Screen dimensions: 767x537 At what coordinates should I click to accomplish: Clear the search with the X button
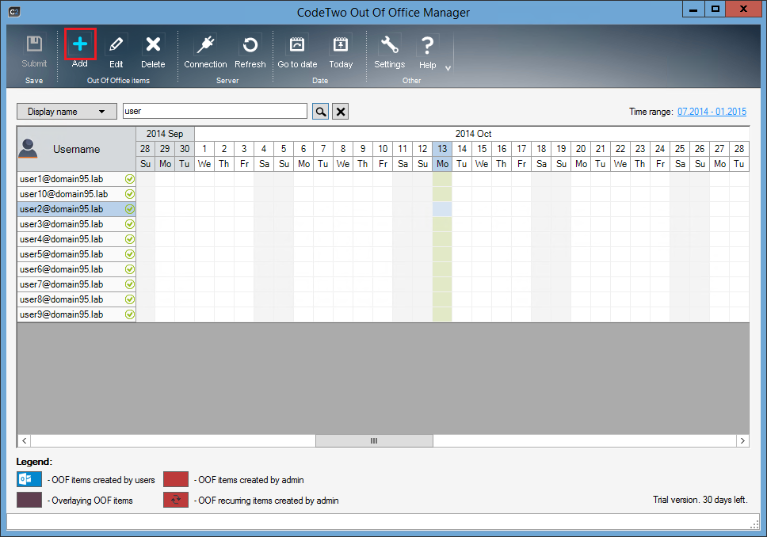[341, 112]
